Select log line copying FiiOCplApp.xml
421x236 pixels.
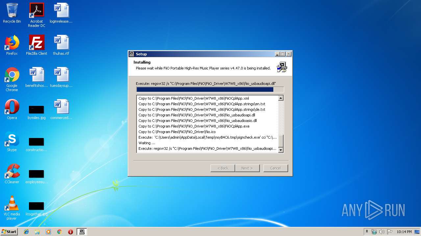[193, 98]
